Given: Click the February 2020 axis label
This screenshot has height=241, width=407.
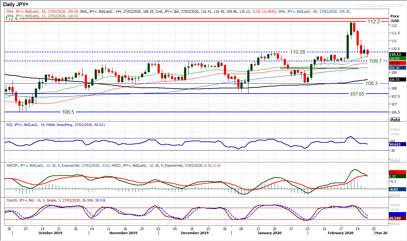Looking at the screenshot, I should [x=341, y=233].
